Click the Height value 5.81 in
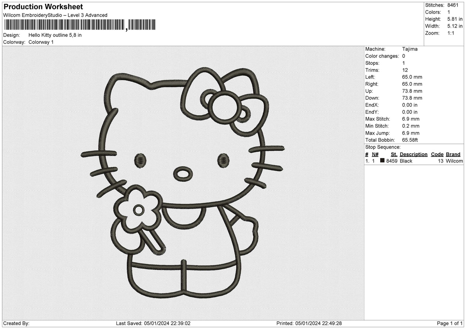Image resolution: width=466 pixels, height=329 pixels. click(455, 19)
